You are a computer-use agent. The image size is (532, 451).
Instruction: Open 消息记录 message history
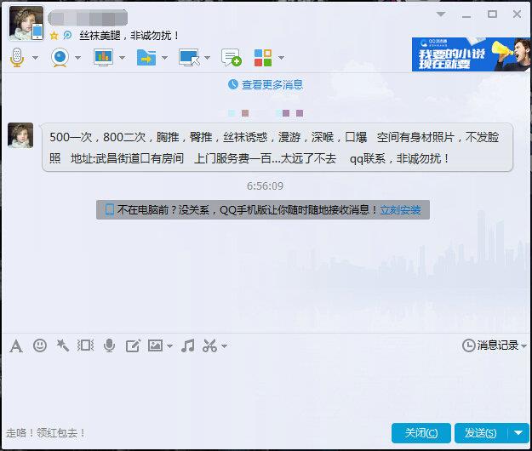494,345
